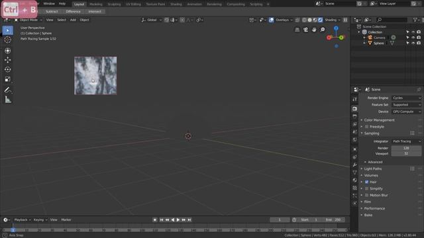Click the Z axis on navigation gizmo

336,28
